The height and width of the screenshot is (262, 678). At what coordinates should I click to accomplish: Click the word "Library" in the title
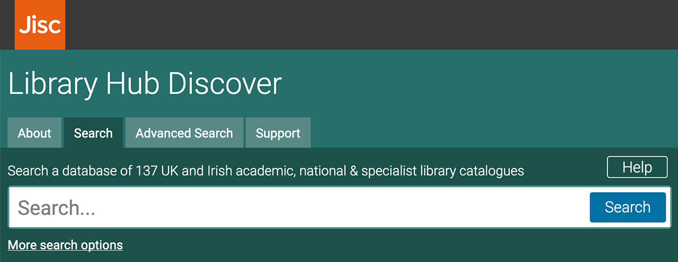click(x=53, y=85)
